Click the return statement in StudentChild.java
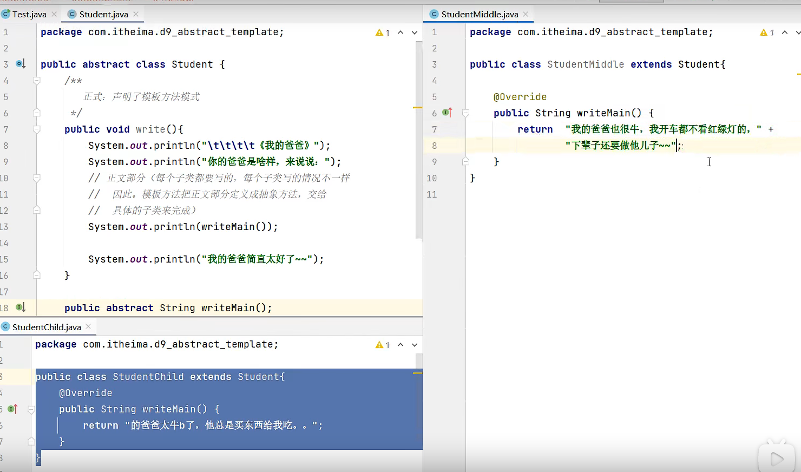Viewport: 801px width, 472px height. click(x=203, y=425)
